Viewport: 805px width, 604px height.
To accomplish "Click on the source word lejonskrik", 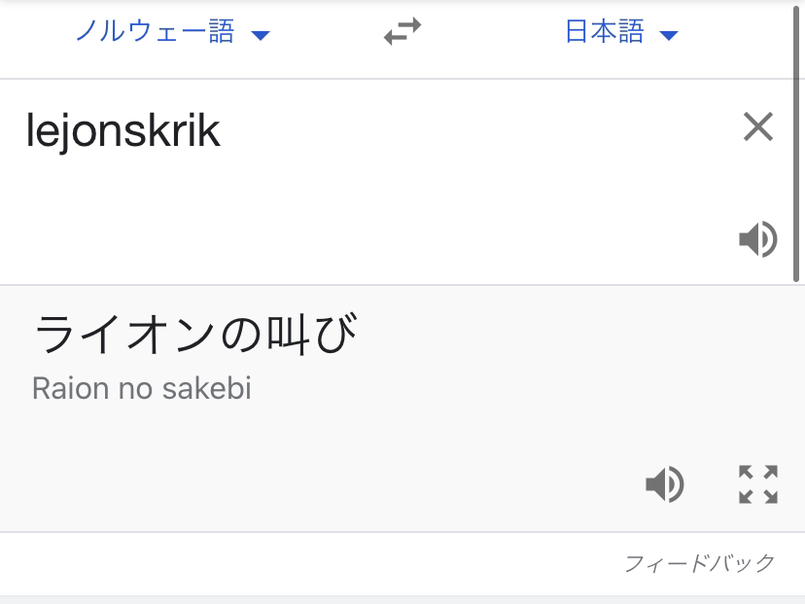I will point(122,131).
